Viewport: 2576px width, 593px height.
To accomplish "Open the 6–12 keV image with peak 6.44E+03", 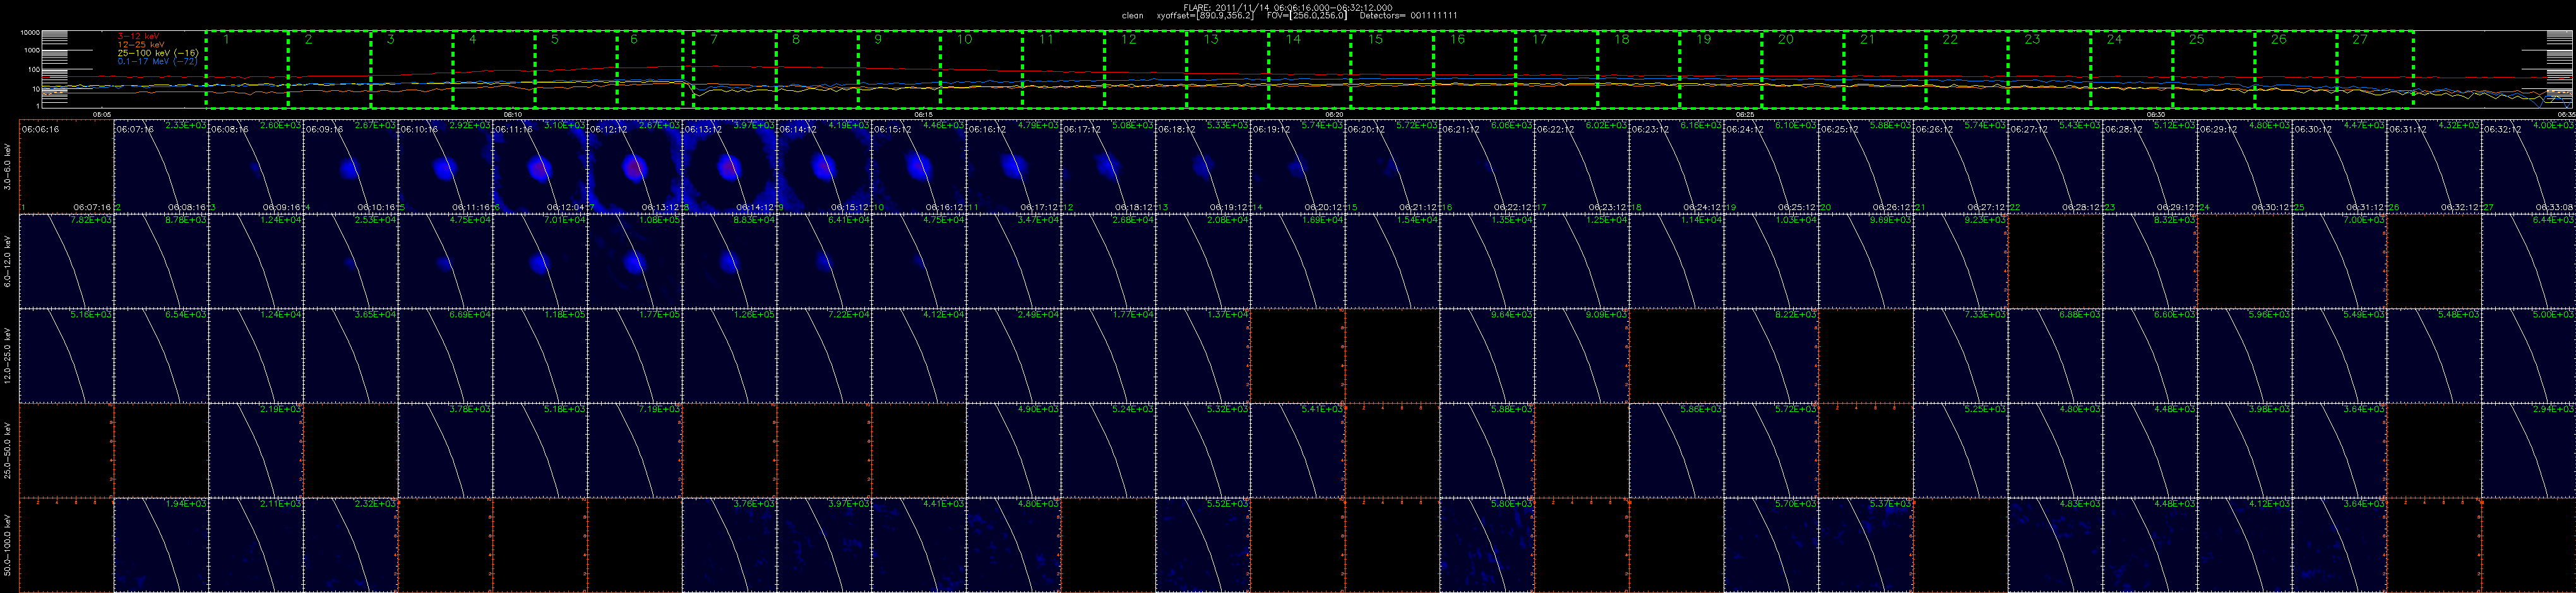I will pos(2529,261).
